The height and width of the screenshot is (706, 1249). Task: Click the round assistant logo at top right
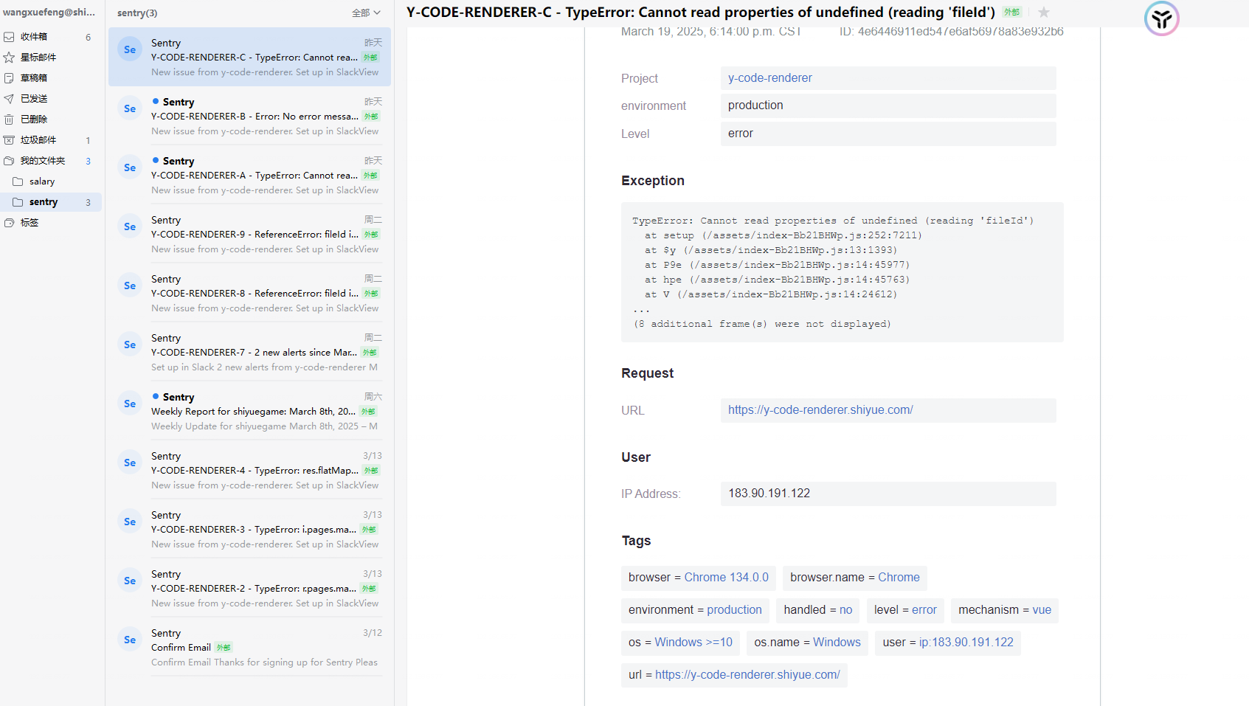[1161, 18]
